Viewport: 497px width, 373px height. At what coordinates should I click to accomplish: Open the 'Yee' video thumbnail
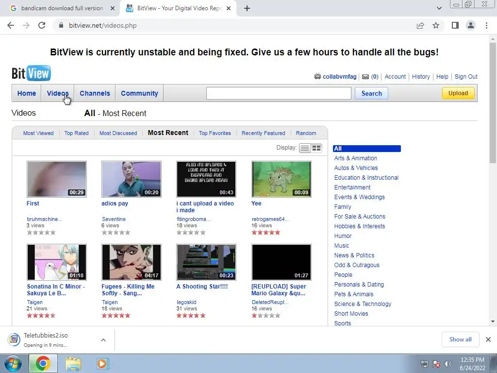(x=282, y=179)
